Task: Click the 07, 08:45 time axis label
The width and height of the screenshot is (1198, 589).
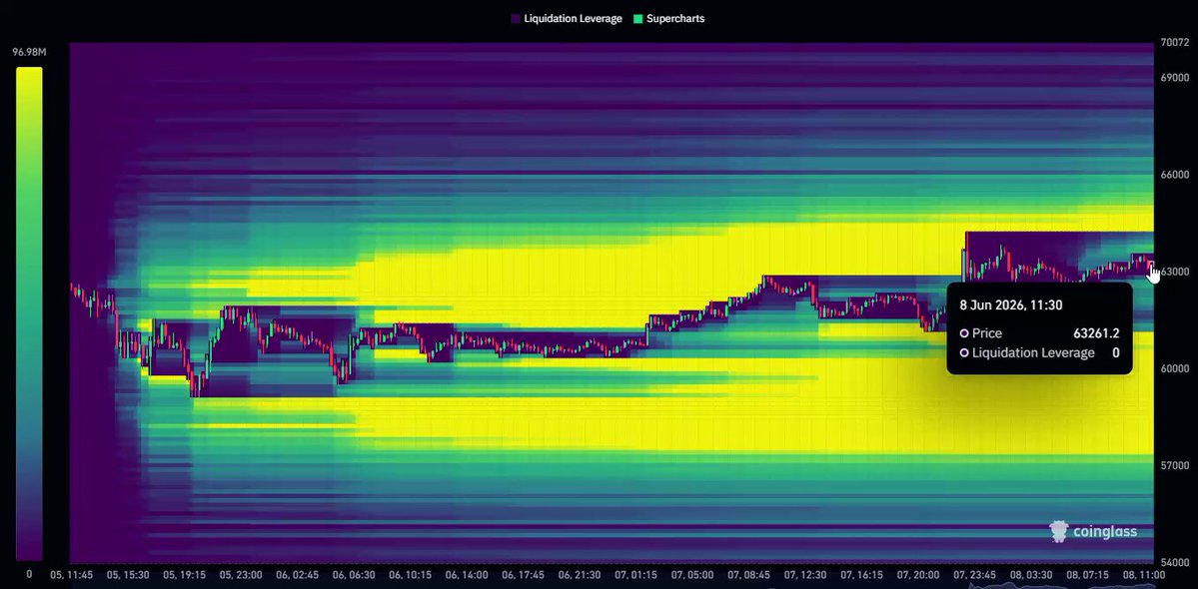Action: pos(748,574)
